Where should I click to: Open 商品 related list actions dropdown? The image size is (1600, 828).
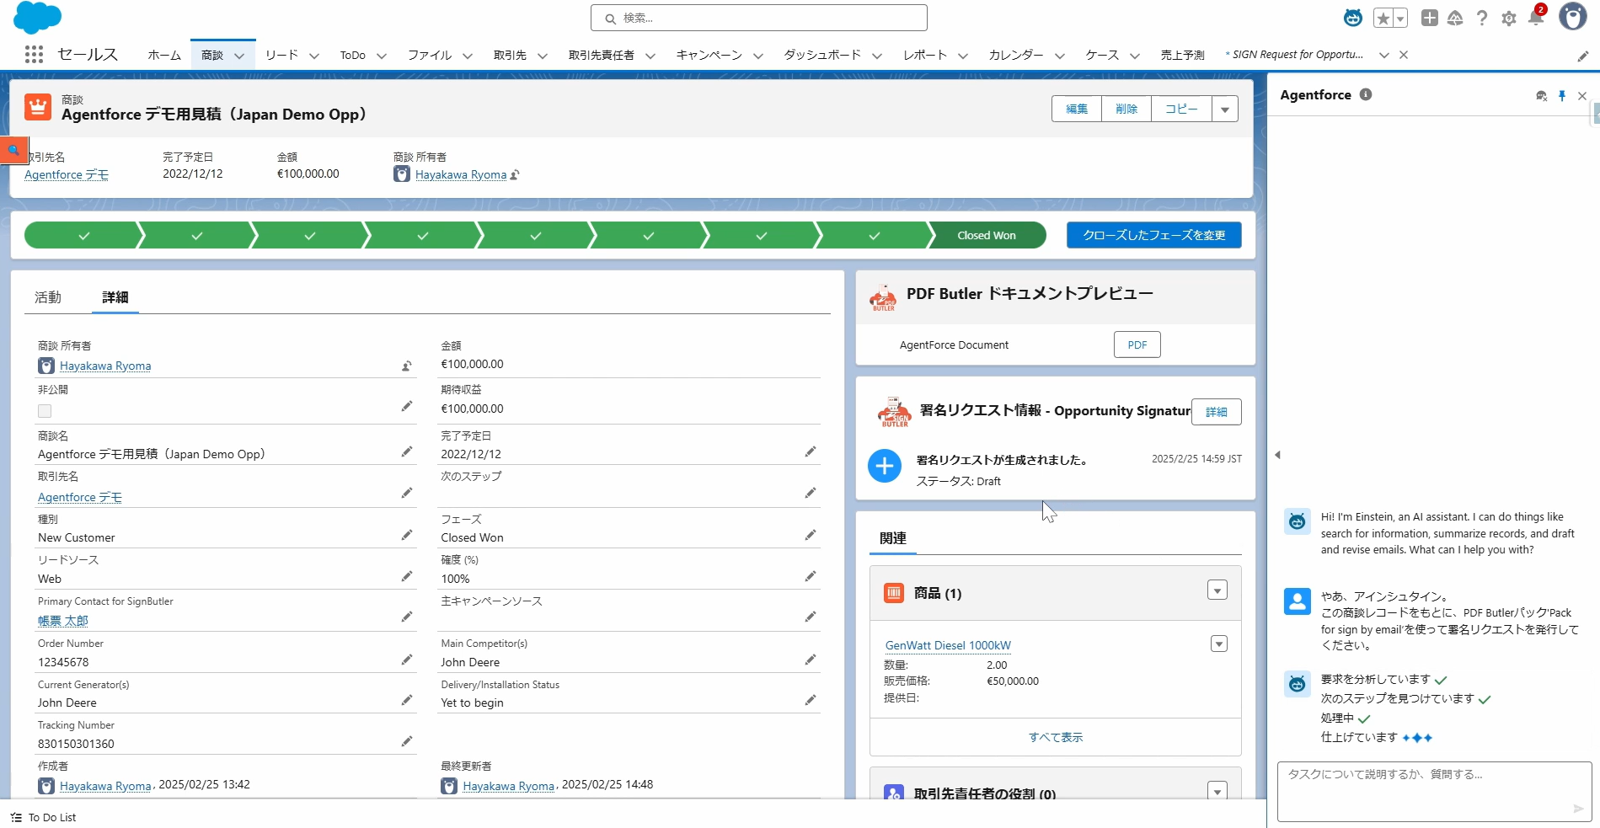(x=1217, y=590)
